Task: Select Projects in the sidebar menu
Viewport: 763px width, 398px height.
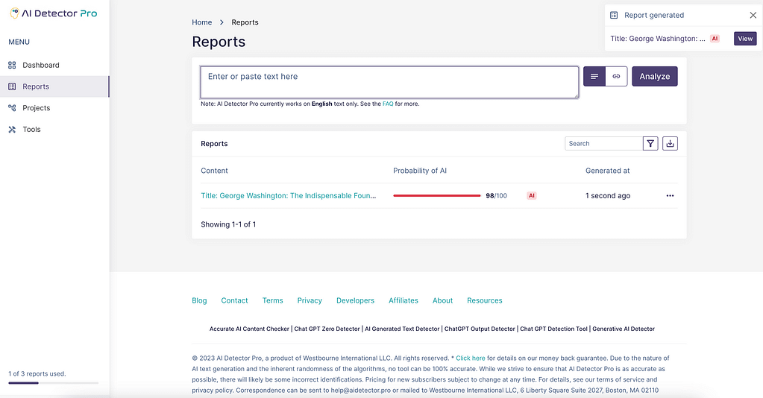Action: click(36, 108)
